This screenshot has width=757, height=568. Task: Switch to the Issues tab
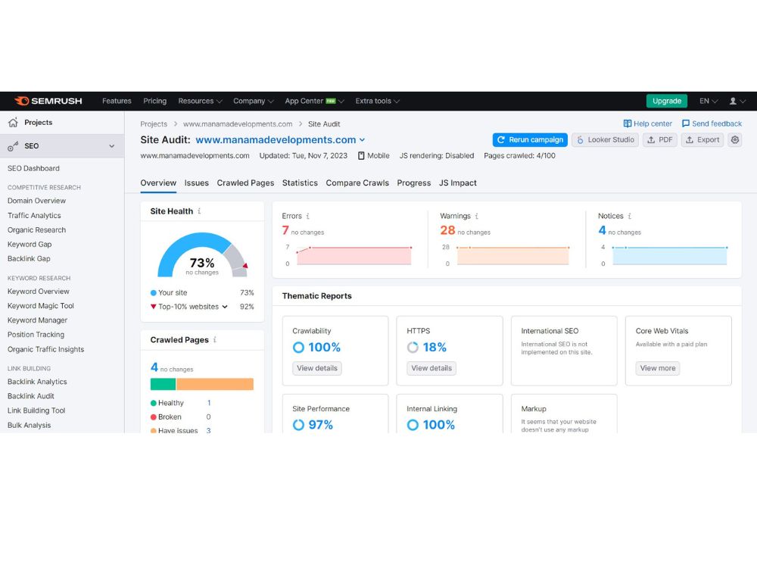click(x=197, y=183)
